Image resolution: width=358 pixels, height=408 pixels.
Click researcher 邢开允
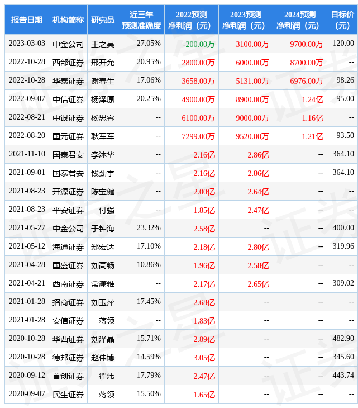(103, 63)
